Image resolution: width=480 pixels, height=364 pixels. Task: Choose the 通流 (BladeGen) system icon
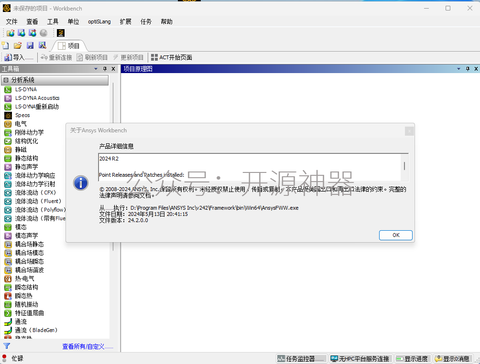click(8, 331)
